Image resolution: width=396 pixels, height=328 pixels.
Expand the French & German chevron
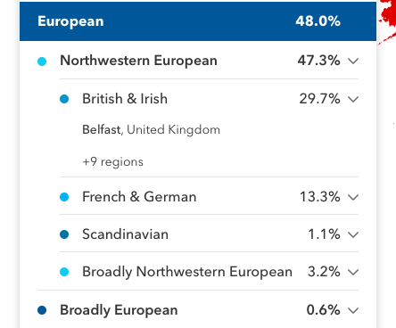point(353,197)
